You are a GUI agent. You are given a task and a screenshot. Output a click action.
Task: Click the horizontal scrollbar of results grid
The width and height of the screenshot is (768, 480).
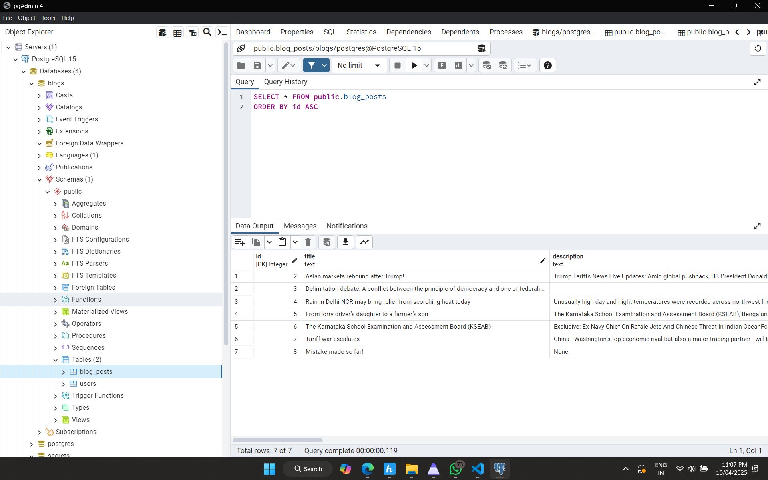coord(277,440)
